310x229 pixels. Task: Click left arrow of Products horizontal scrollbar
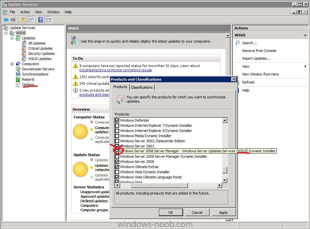point(118,185)
